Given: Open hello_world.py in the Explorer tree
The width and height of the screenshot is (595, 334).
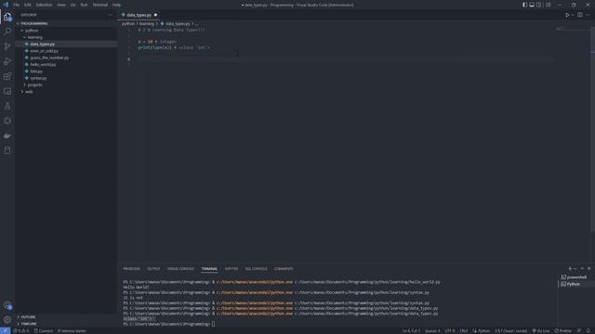Looking at the screenshot, I should tap(66, 64).
